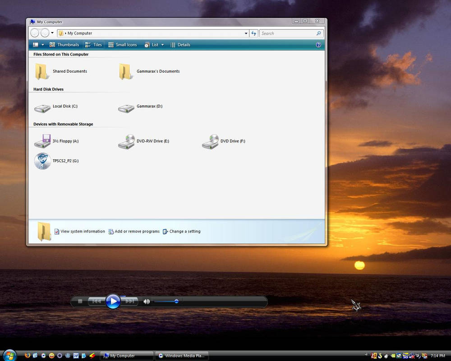Open the address bar dropdown arrow
This screenshot has height=361, width=451.
click(246, 33)
